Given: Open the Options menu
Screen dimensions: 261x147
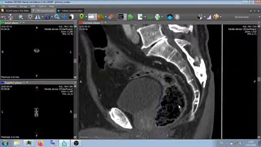Looking at the screenshot, I should (x=42, y=7).
